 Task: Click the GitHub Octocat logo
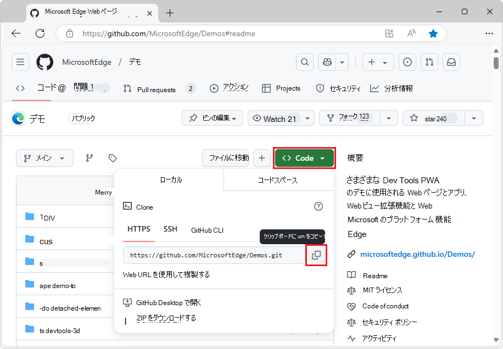[44, 62]
